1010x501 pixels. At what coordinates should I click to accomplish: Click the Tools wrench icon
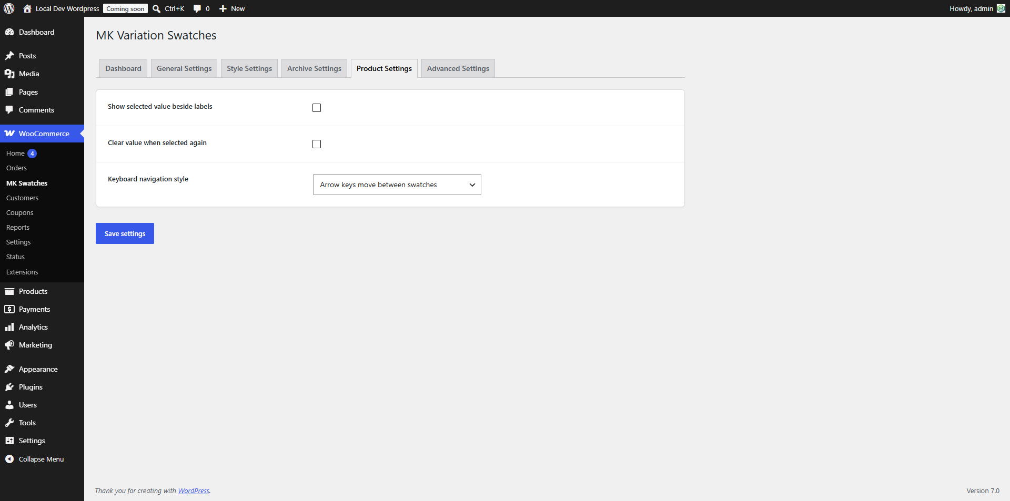(x=9, y=423)
